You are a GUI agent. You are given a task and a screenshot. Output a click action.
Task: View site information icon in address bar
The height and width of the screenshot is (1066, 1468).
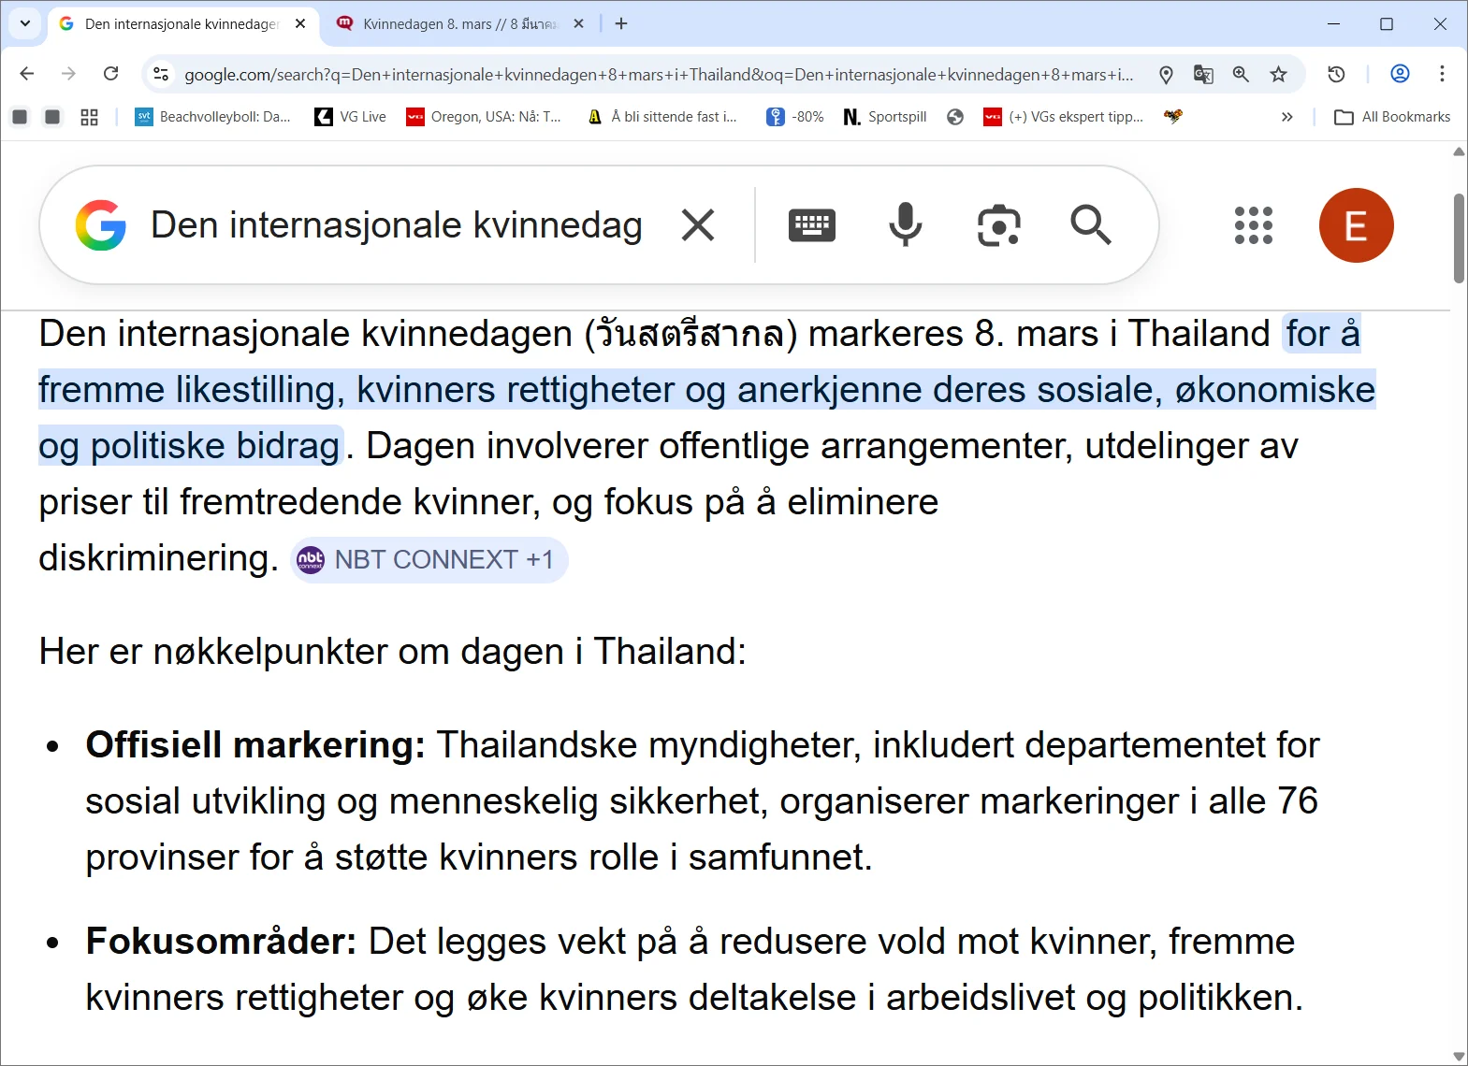click(x=161, y=74)
